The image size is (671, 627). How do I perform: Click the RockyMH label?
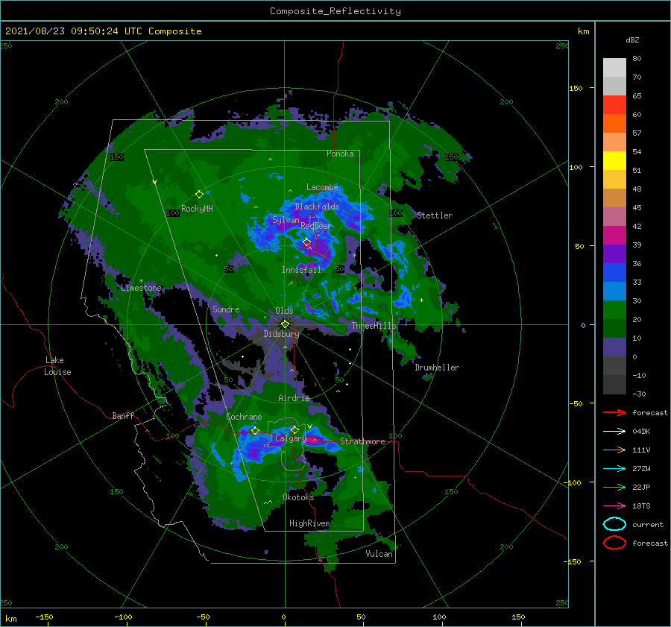point(197,209)
